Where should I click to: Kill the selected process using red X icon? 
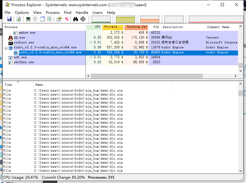[x=66, y=19]
